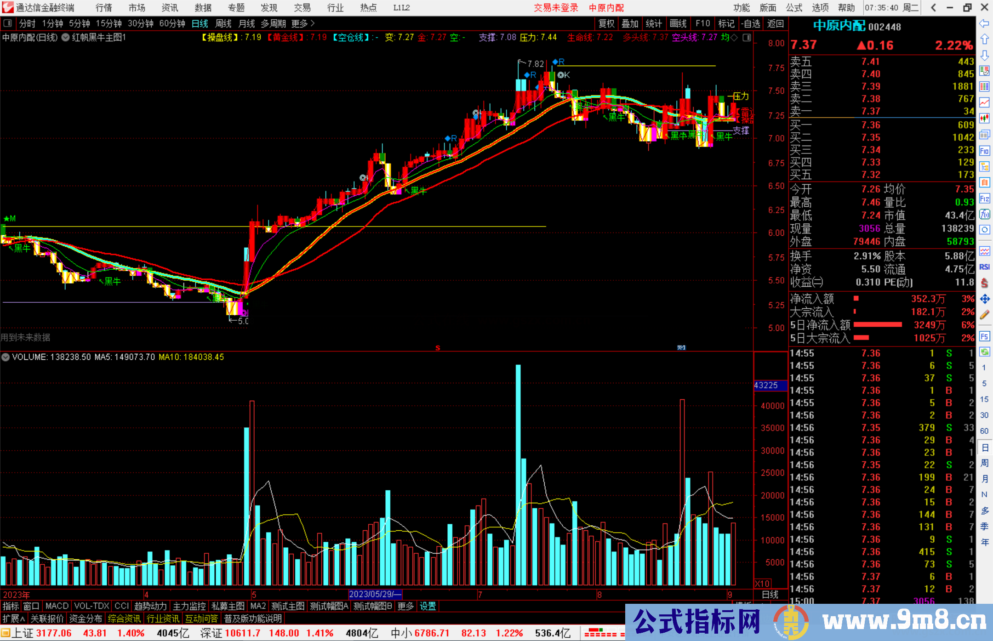This screenshot has height=641, width=993.
Task: Click the RSI indicator sidebar icon
Action: click(x=984, y=267)
